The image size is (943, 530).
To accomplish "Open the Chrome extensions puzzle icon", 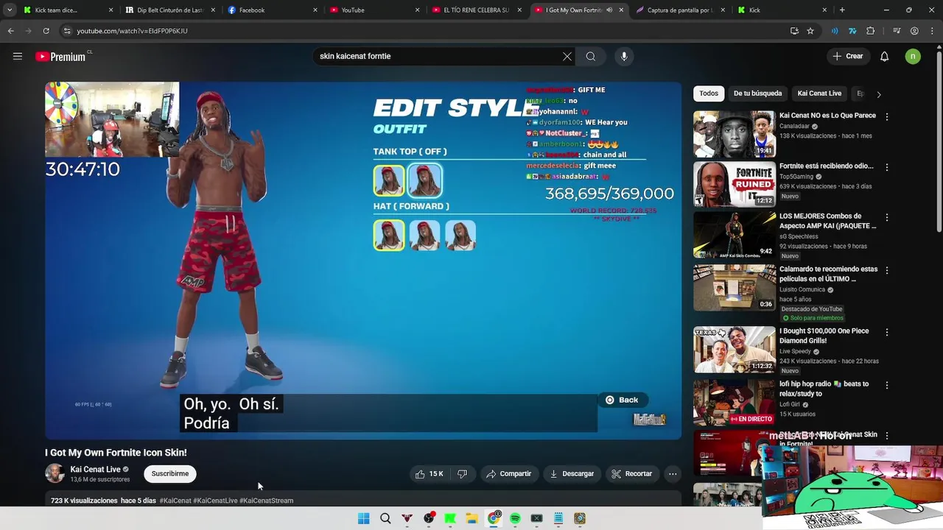I will [871, 31].
